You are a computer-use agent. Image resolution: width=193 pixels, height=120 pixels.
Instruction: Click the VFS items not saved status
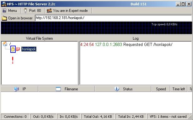click(x=168, y=117)
